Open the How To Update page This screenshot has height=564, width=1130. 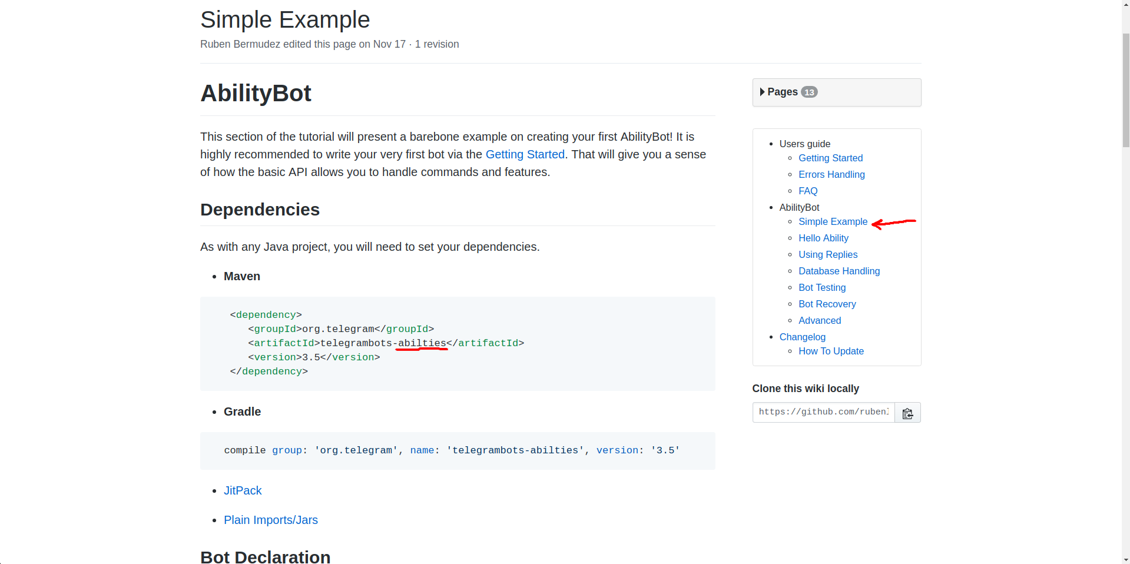click(831, 351)
